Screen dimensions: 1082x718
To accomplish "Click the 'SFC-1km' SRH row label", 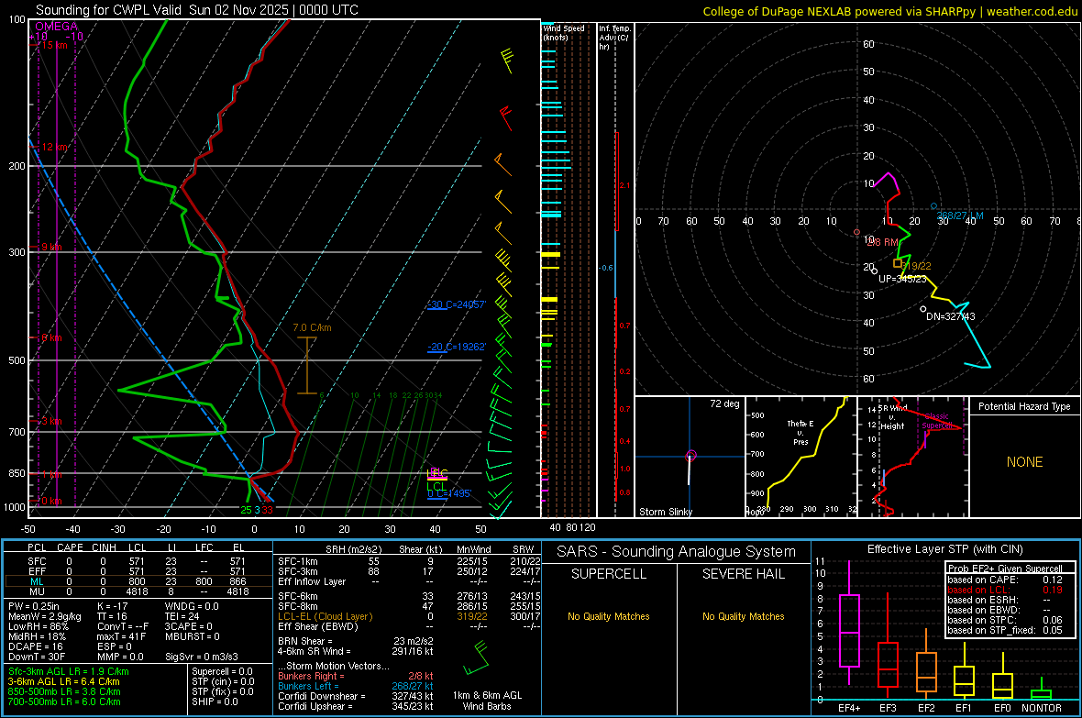I will 297,561.
